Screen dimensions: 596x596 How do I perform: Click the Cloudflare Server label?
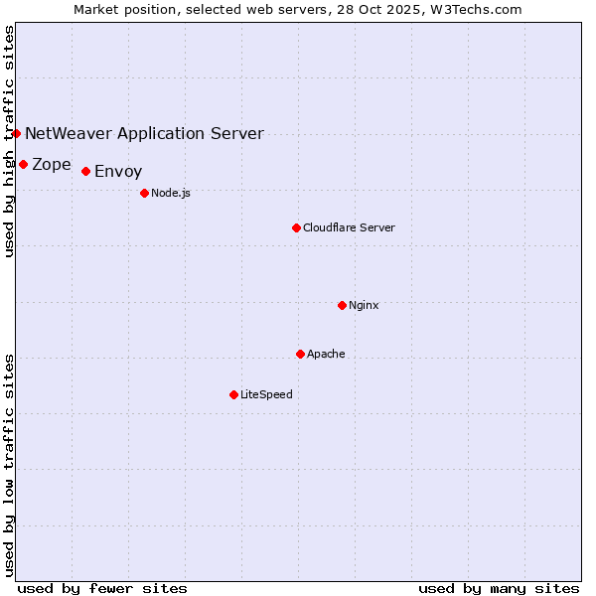click(x=349, y=227)
